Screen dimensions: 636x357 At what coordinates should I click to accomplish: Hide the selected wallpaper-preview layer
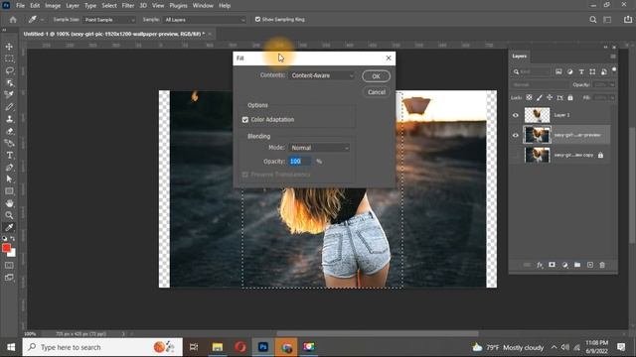516,135
